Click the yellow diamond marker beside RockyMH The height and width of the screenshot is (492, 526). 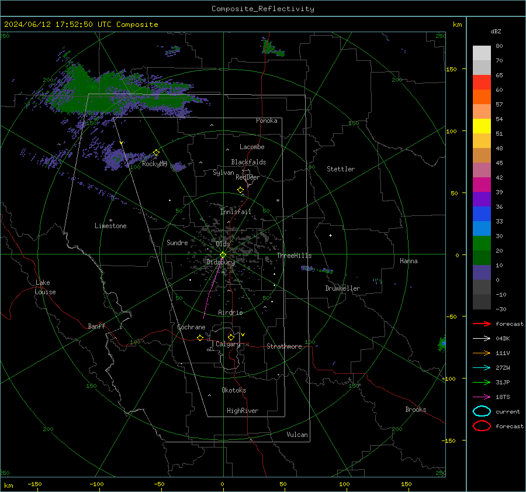click(x=156, y=153)
